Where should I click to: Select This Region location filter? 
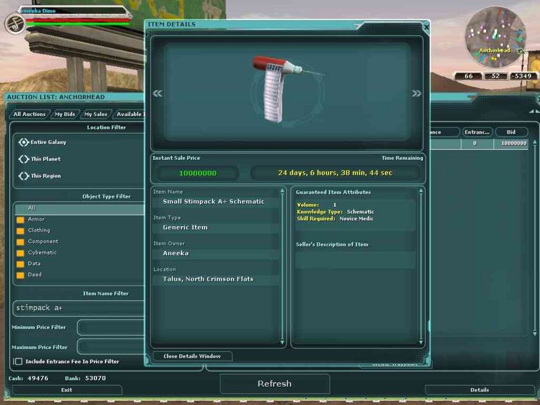point(24,176)
